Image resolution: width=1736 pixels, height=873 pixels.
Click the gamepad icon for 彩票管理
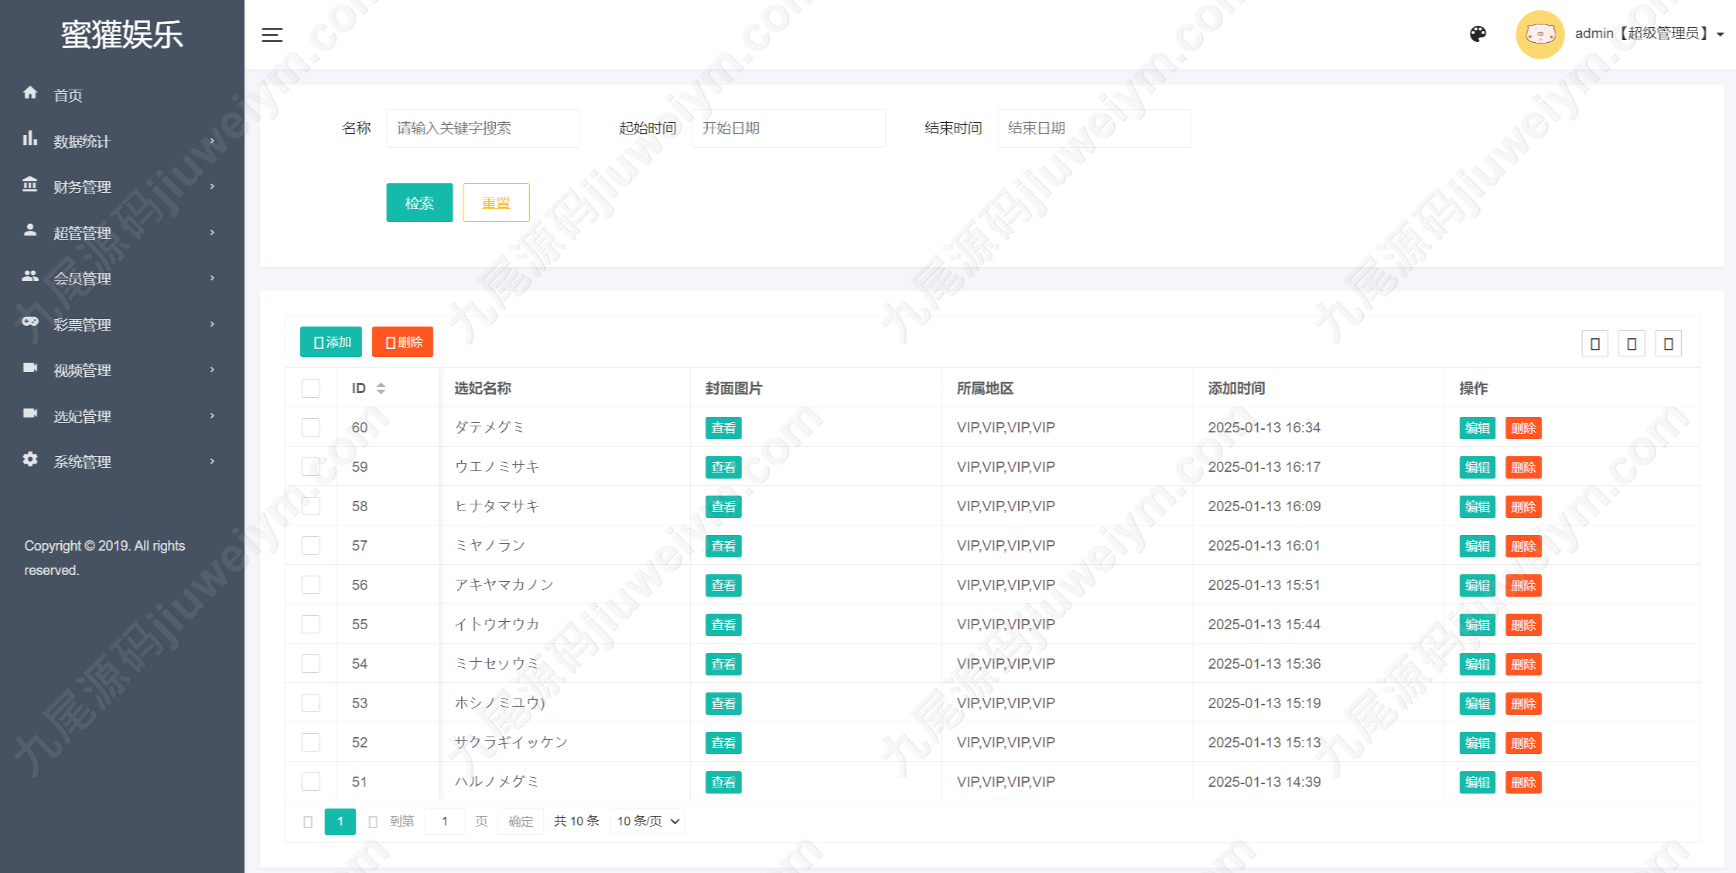(x=30, y=322)
